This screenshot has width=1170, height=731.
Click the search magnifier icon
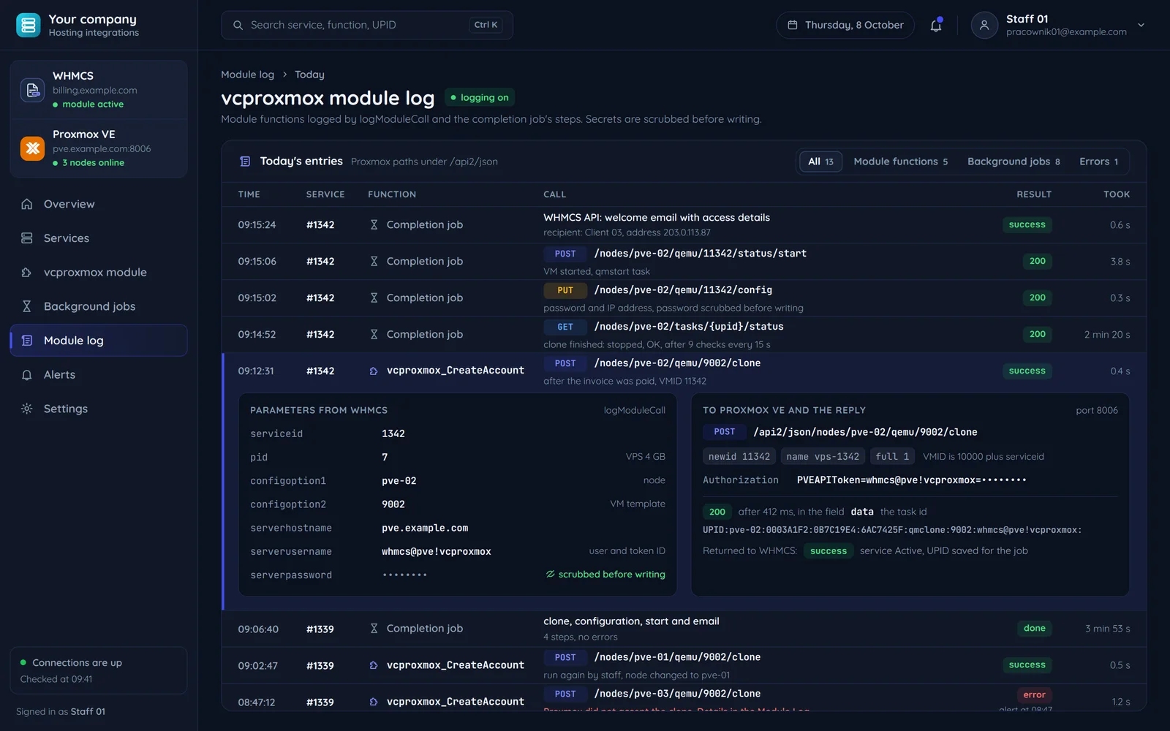click(x=238, y=25)
